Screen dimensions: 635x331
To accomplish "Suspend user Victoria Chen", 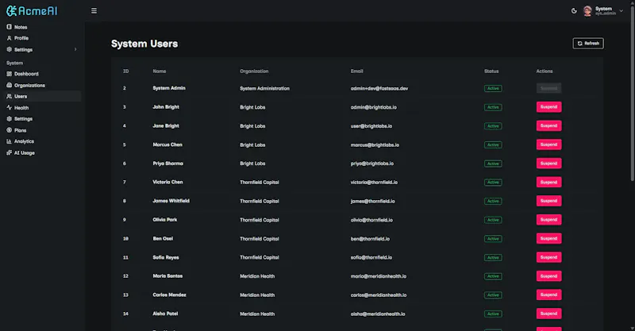I will (x=548, y=182).
